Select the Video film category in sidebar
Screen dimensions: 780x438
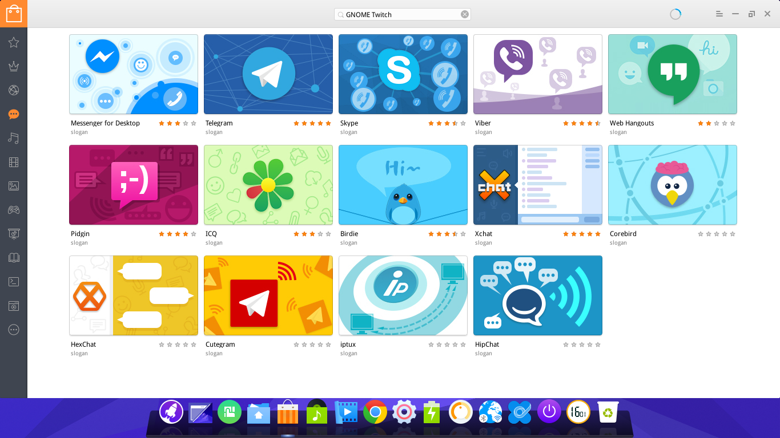click(14, 163)
